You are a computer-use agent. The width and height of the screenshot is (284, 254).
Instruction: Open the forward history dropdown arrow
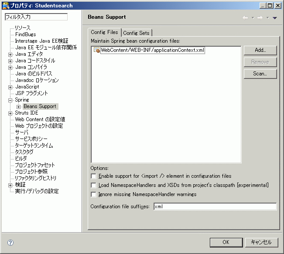pos(268,18)
